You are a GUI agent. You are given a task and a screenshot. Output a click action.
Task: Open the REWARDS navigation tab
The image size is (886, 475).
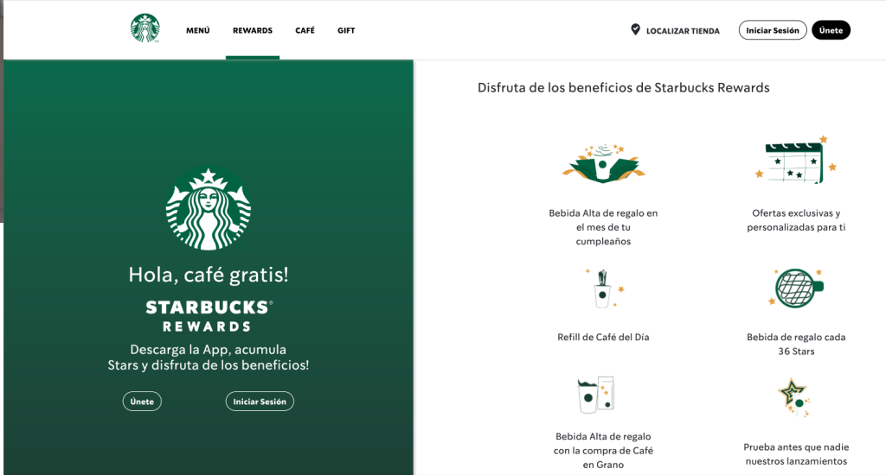click(x=253, y=30)
